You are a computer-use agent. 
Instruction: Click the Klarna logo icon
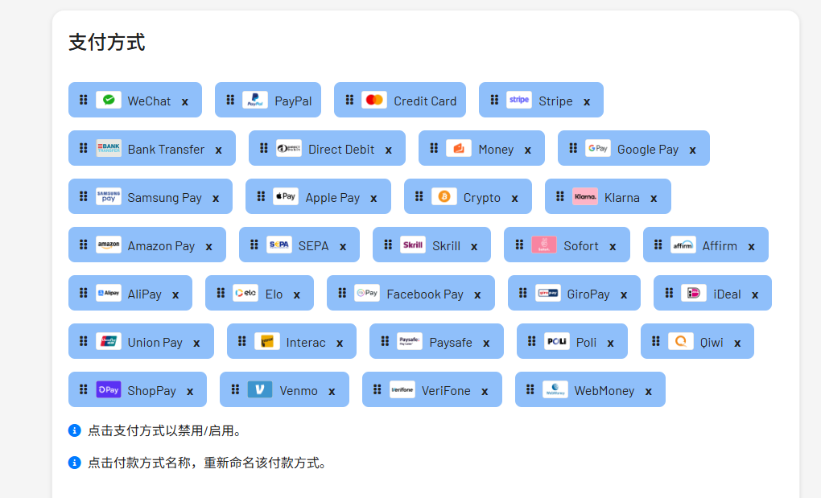click(585, 196)
